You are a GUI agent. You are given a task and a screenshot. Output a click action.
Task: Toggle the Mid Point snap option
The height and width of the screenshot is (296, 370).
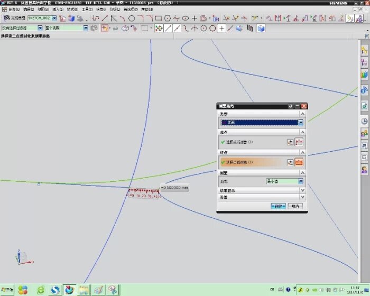click(177, 29)
